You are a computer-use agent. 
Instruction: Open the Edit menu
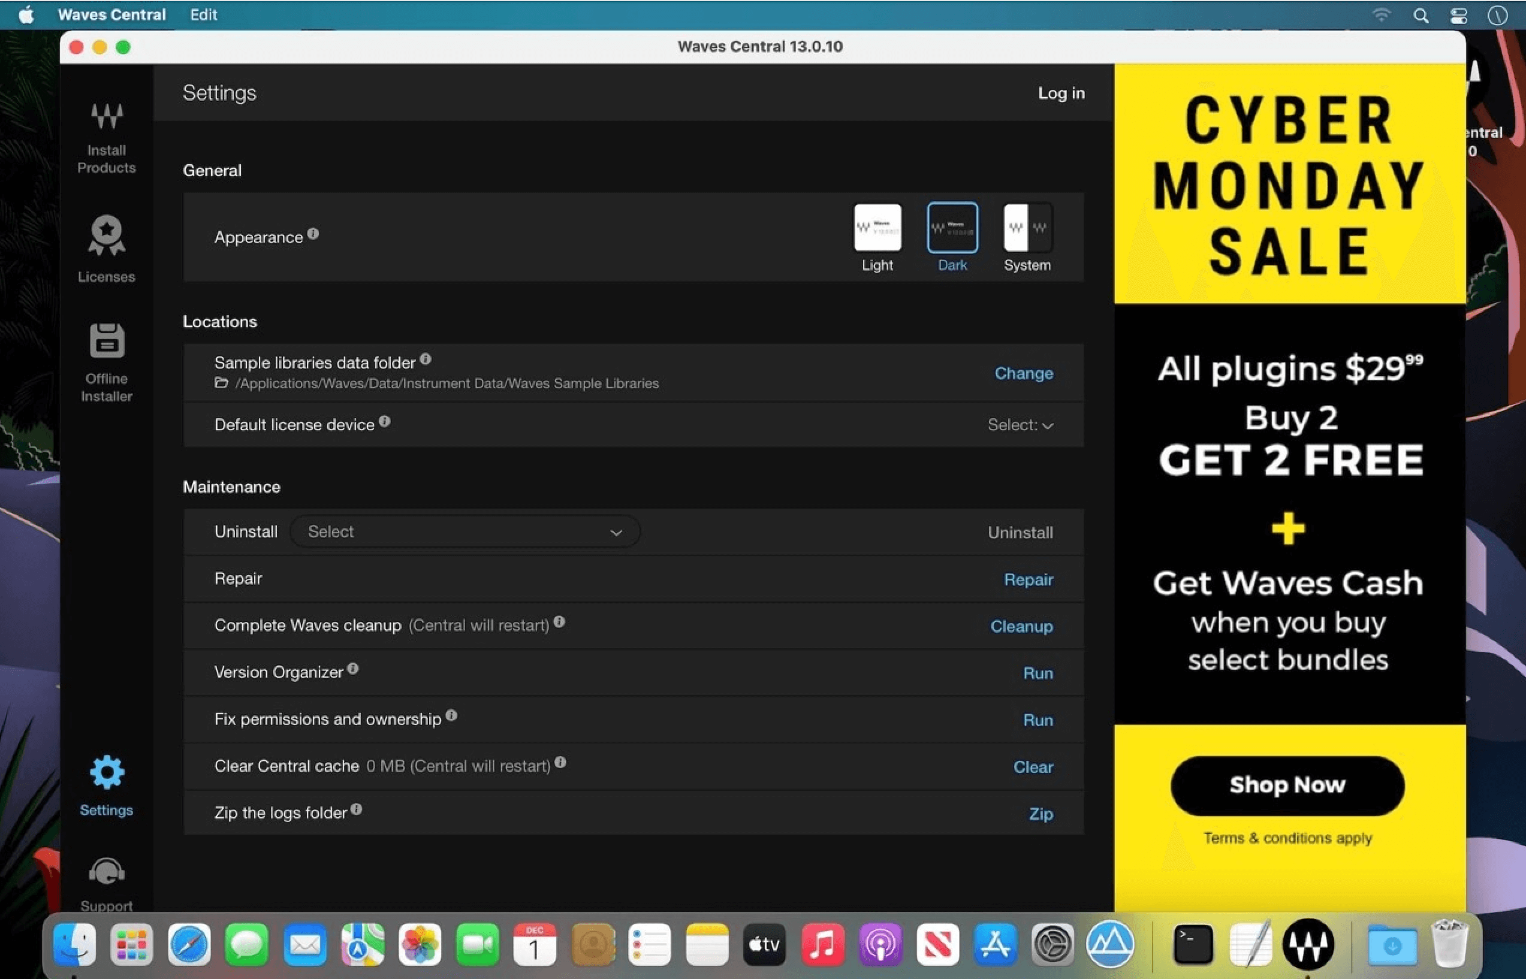point(203,14)
